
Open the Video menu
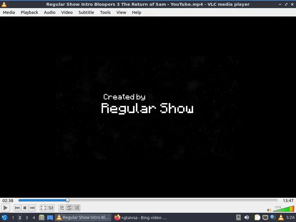click(67, 12)
